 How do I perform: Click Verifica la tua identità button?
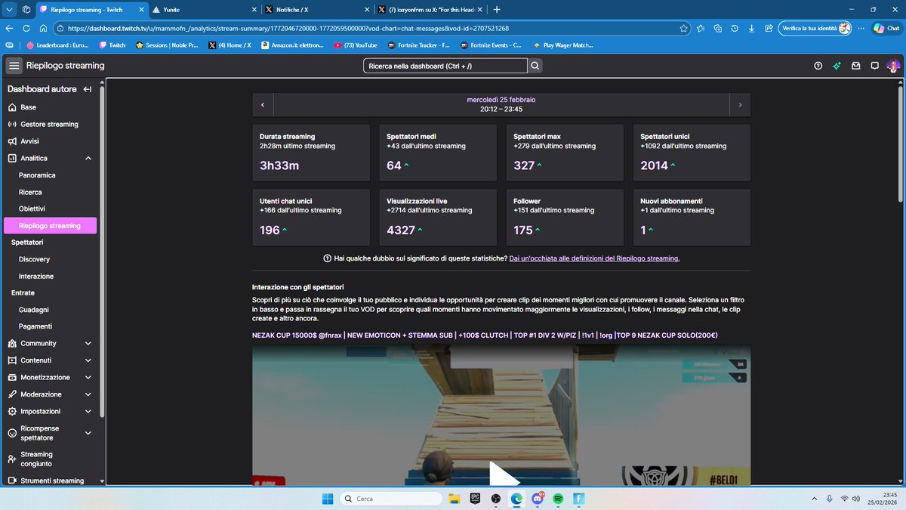(x=815, y=28)
